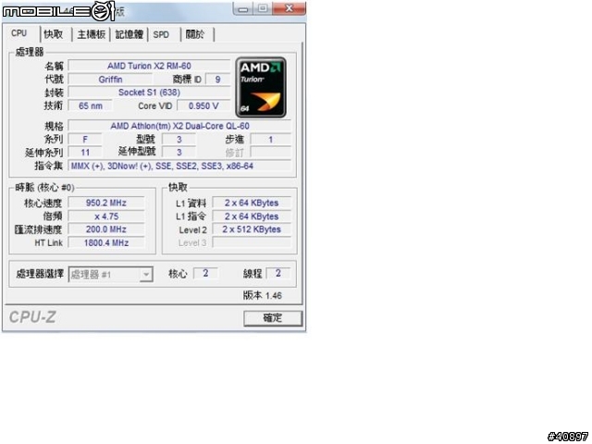Screen dimensions: 592x444
Task: Click the code name value Griffin
Action: click(x=111, y=80)
